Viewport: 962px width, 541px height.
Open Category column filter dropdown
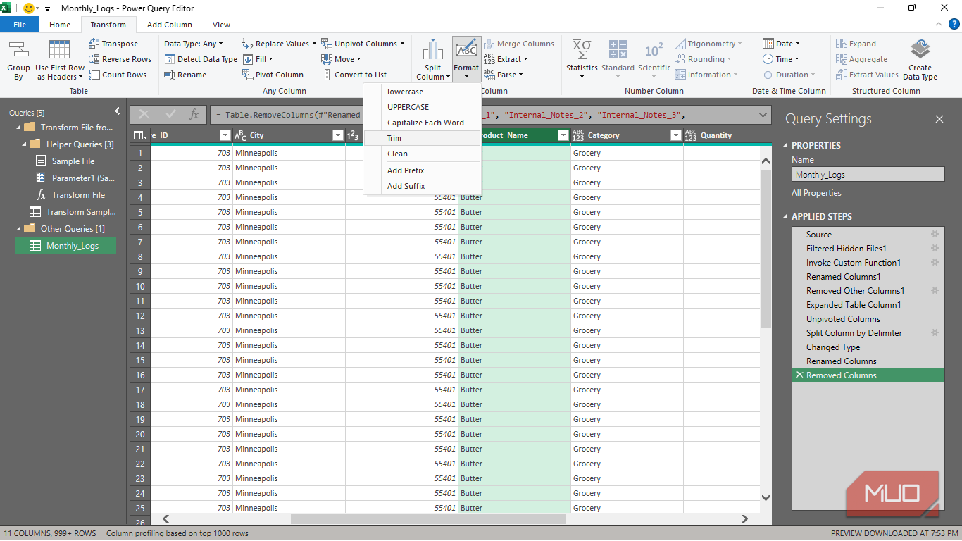pyautogui.click(x=675, y=135)
